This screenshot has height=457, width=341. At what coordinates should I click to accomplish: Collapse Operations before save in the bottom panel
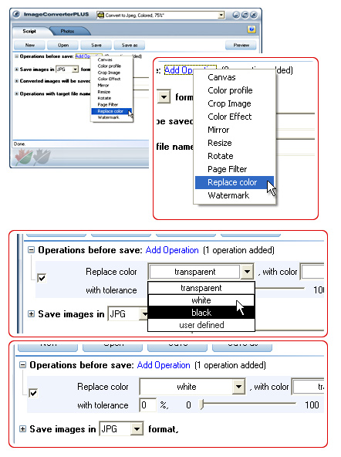click(22, 365)
